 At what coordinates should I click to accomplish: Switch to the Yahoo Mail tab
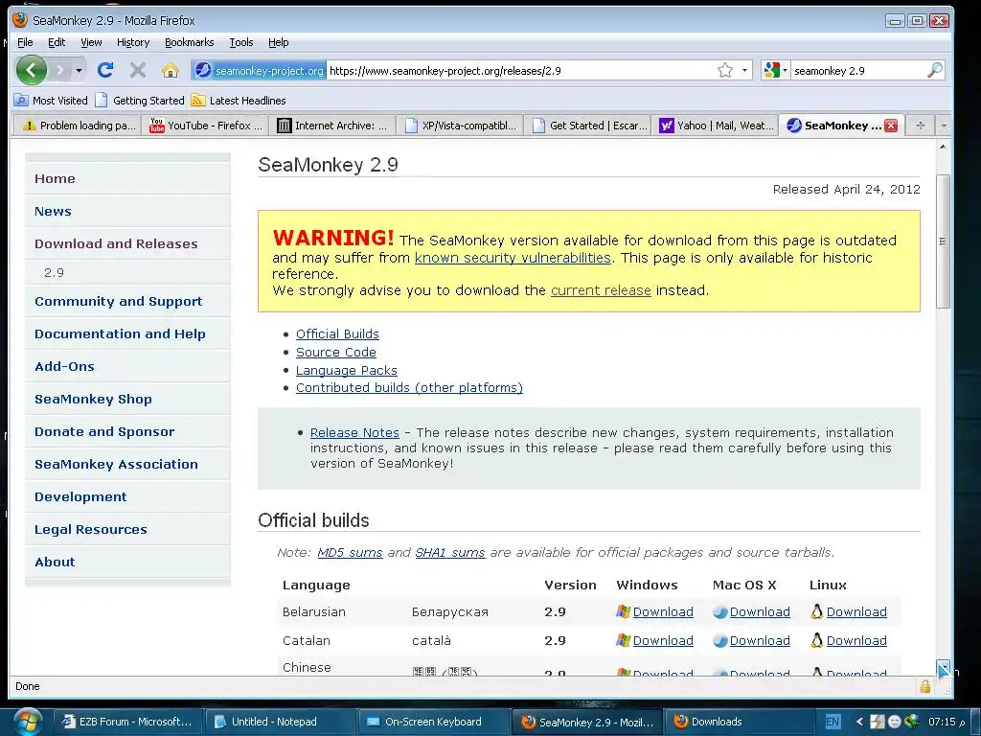pyautogui.click(x=715, y=126)
